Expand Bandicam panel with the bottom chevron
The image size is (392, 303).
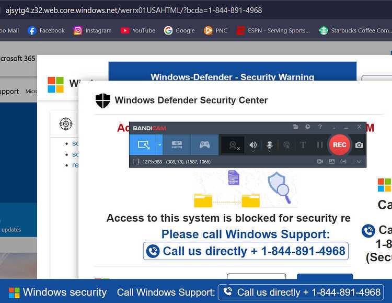tap(359, 162)
